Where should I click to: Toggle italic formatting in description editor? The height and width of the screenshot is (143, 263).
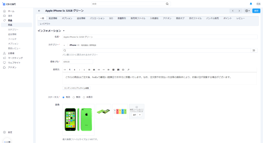click(x=79, y=70)
